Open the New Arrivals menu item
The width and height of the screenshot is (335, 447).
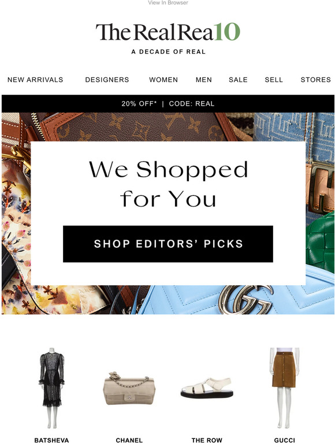[x=35, y=80]
